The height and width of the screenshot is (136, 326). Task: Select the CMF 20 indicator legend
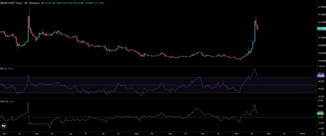pos(4,101)
